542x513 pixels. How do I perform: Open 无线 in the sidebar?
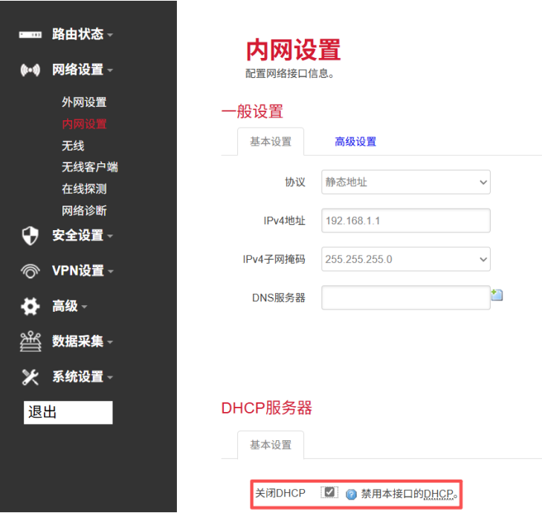pos(73,146)
